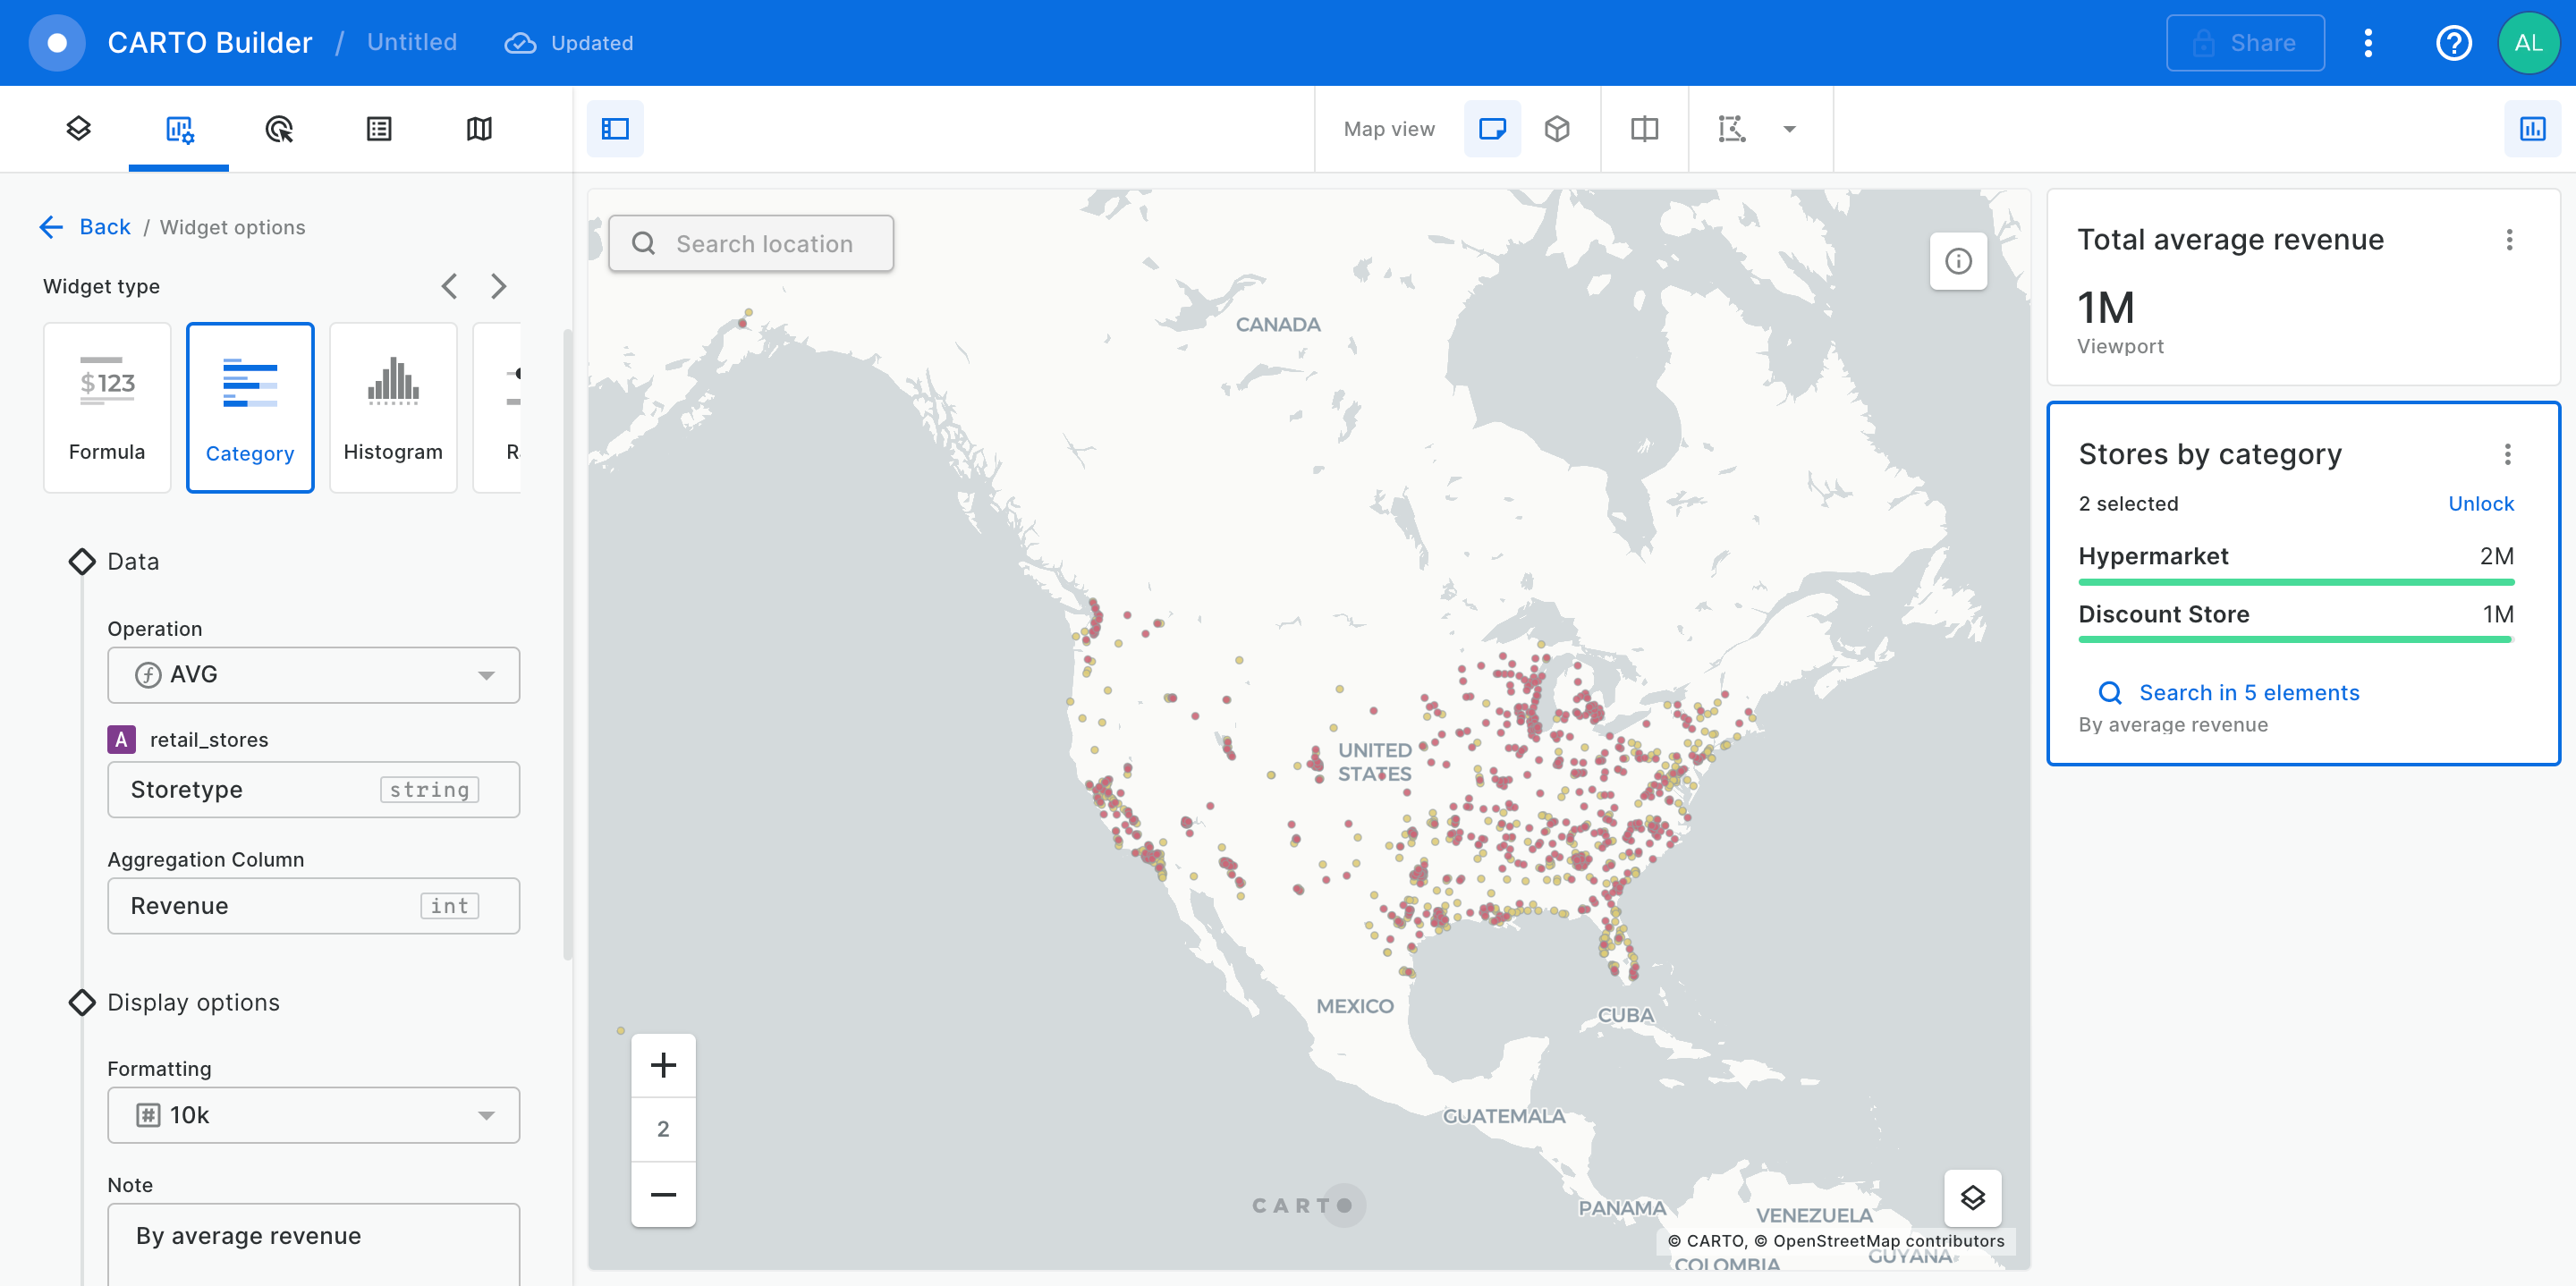The width and height of the screenshot is (2576, 1286).
Task: Open selection tool mode dropdown arrow
Action: [x=1790, y=129]
